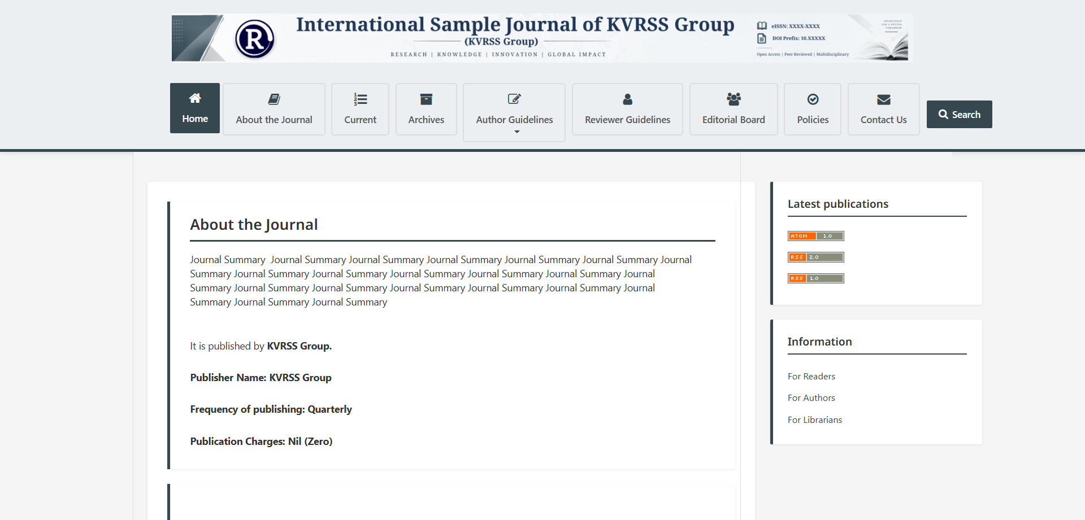Viewport: 1085px width, 520px height.
Task: Open the For Librarians link
Action: [x=814, y=420]
